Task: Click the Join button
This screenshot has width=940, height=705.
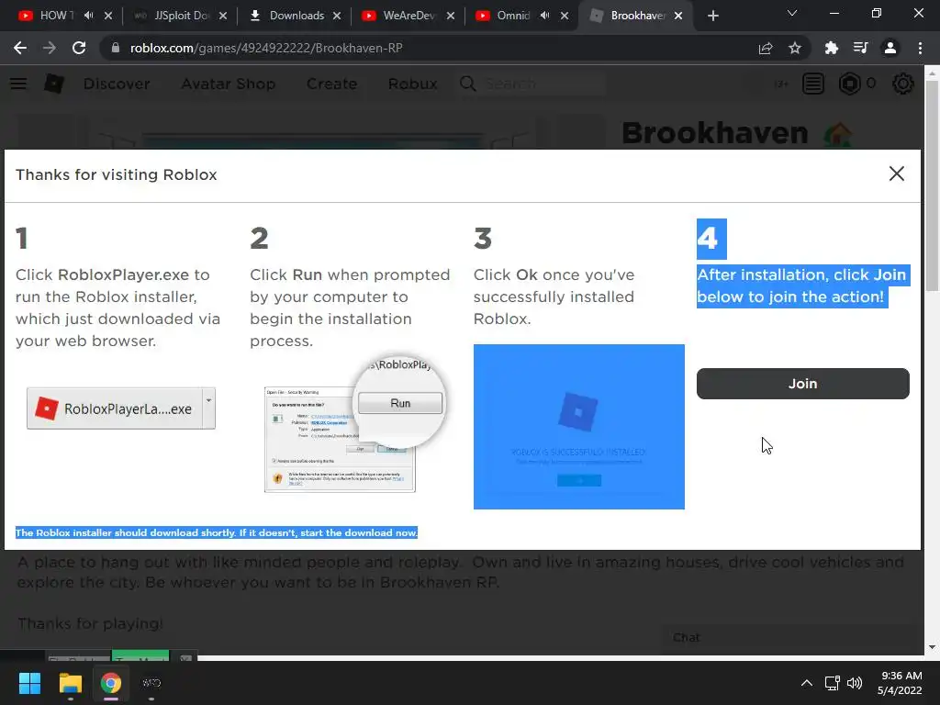Action: [x=802, y=384]
